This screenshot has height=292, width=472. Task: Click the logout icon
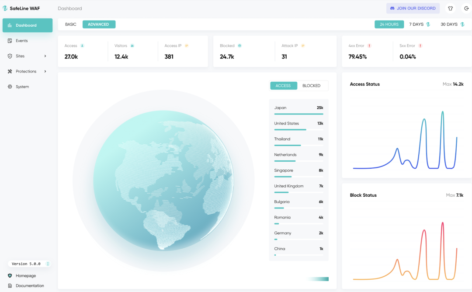(466, 8)
